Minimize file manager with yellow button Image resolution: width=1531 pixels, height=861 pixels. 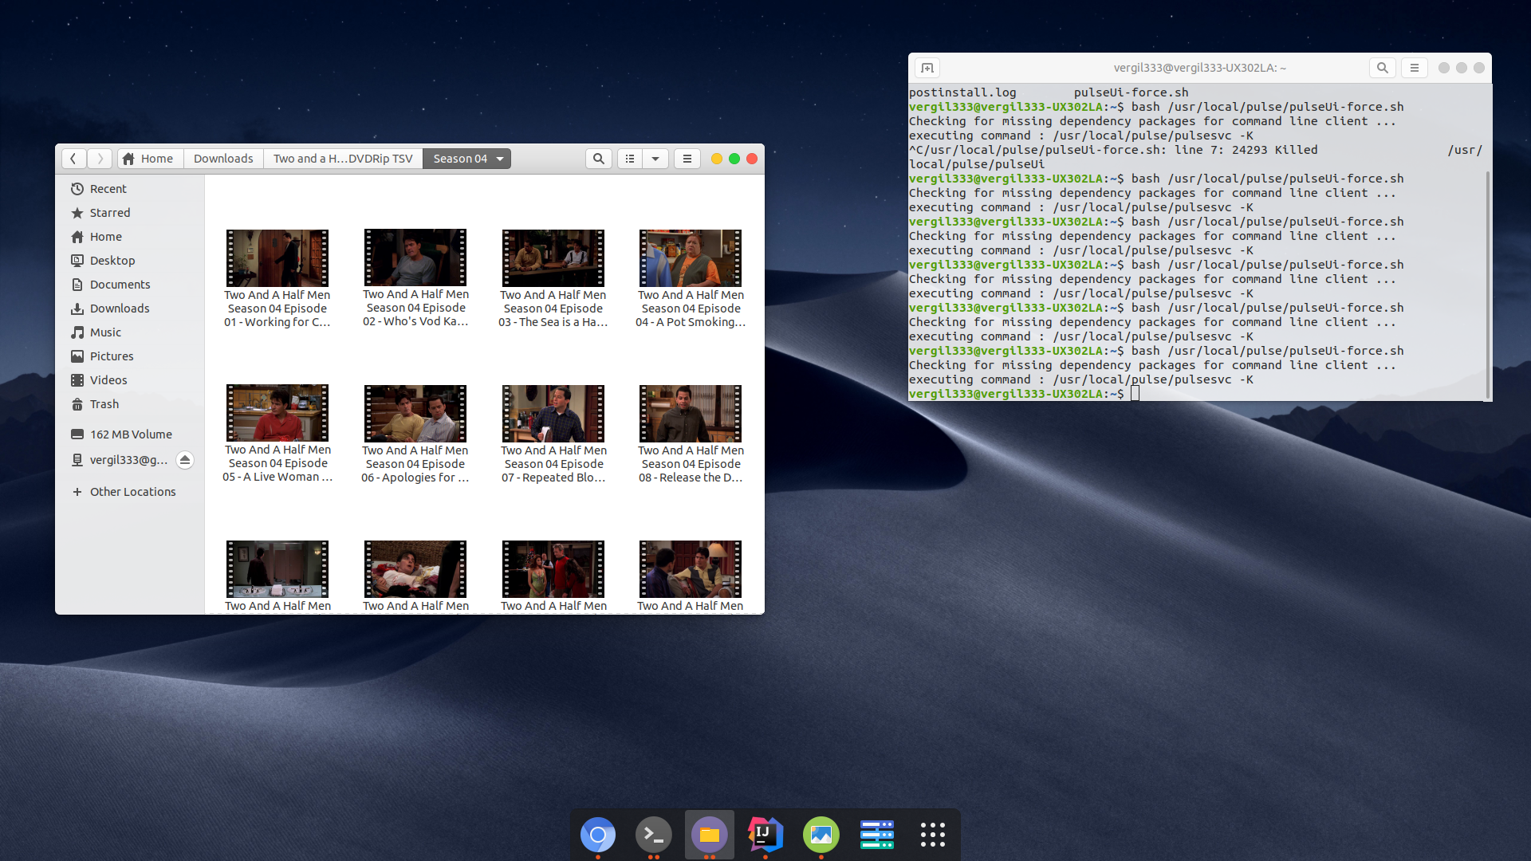[717, 159]
